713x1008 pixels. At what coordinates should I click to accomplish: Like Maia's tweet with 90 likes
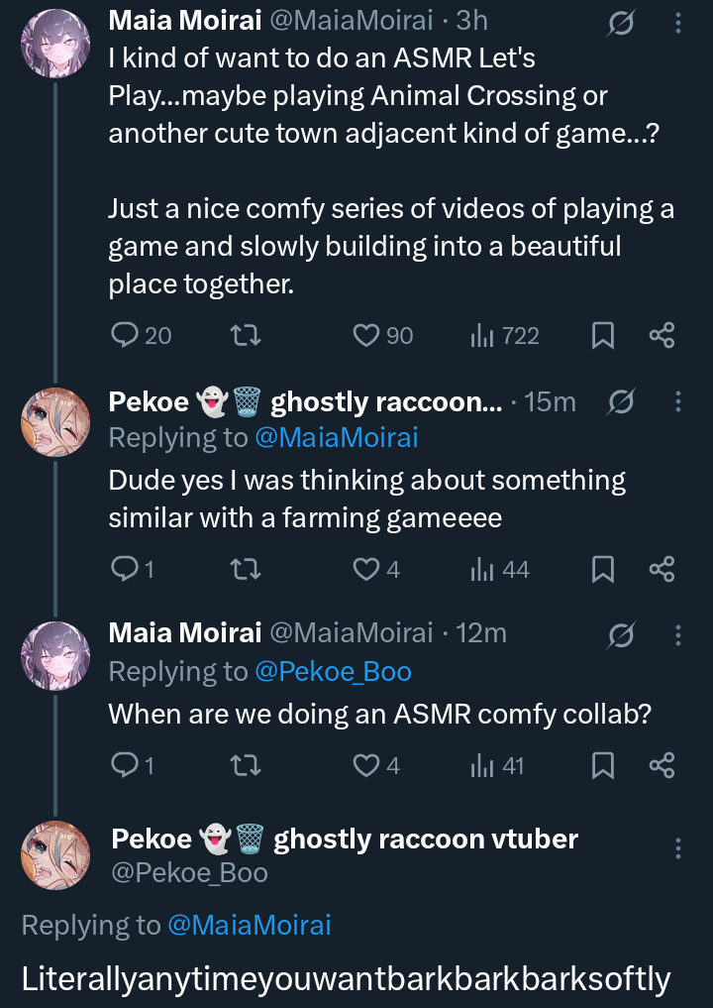click(x=367, y=336)
